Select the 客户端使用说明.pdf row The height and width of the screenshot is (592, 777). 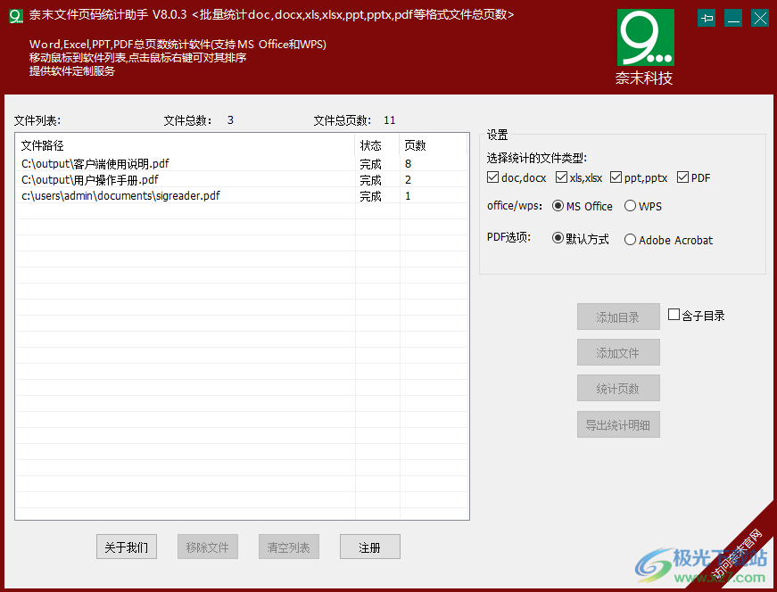[242, 163]
